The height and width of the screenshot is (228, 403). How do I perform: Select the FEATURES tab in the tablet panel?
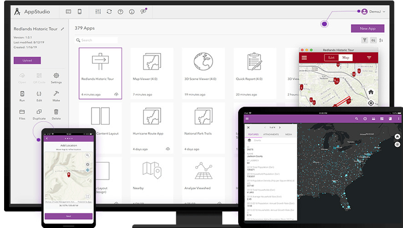[253, 135]
